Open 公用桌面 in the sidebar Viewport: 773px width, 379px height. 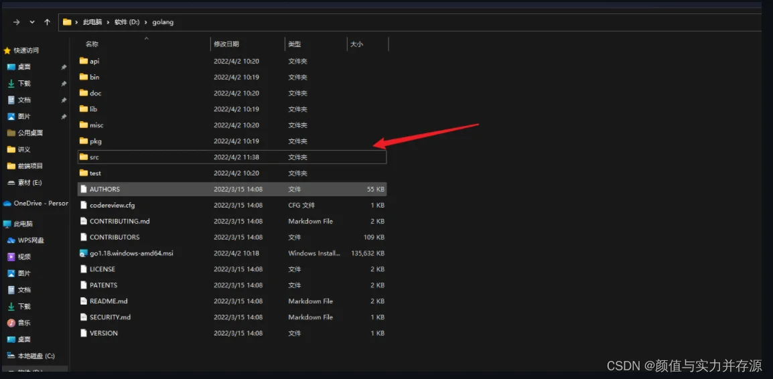pyautogui.click(x=30, y=133)
